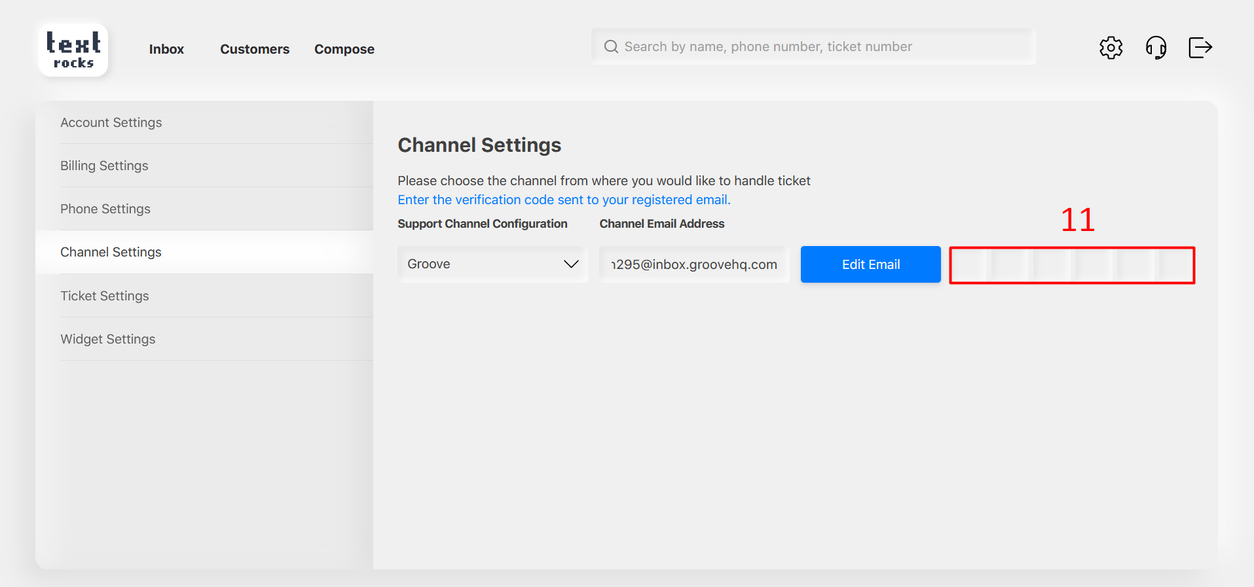Go to Widget Settings
Image resolution: width=1254 pixels, height=587 pixels.
click(108, 339)
